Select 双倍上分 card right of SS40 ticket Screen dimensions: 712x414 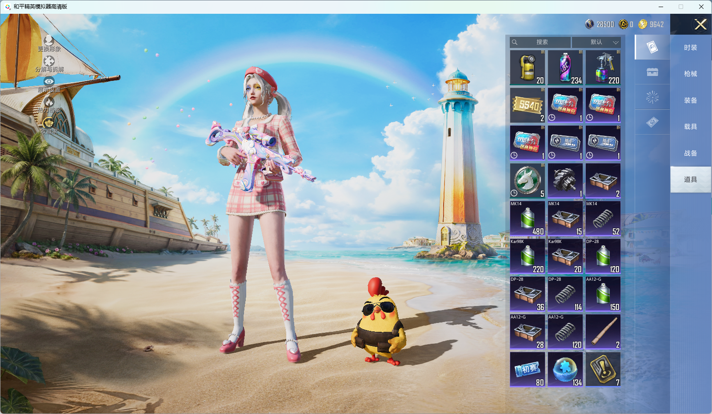(565, 105)
